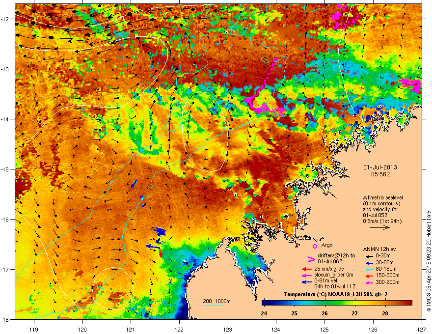Click the vertical IMOS copyright timestamp text

click(429, 261)
